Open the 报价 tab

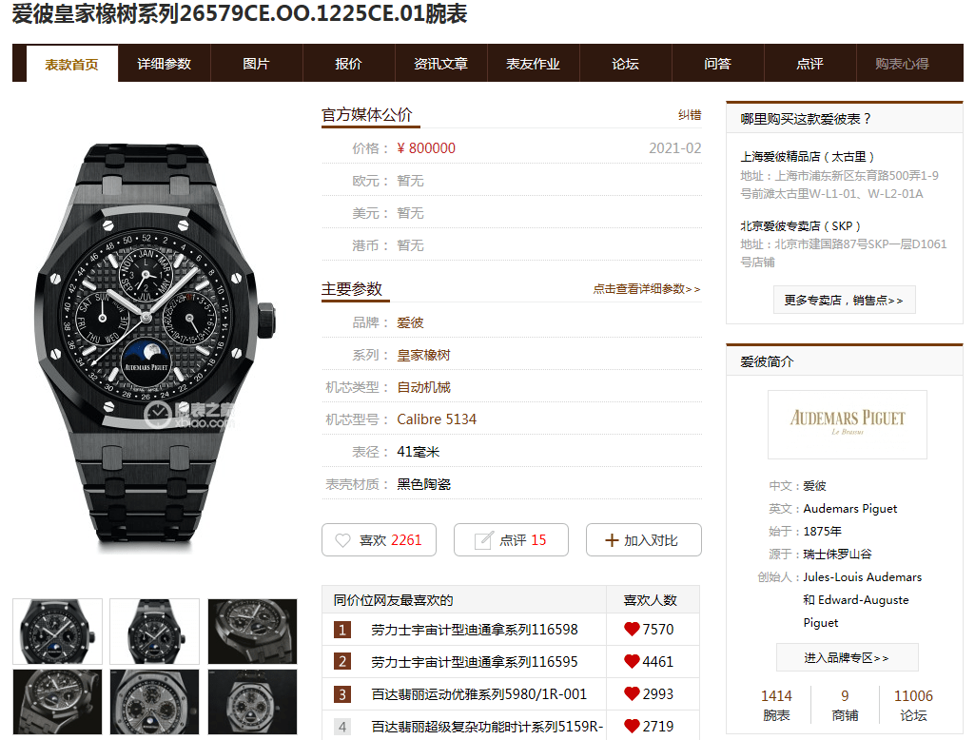348,64
